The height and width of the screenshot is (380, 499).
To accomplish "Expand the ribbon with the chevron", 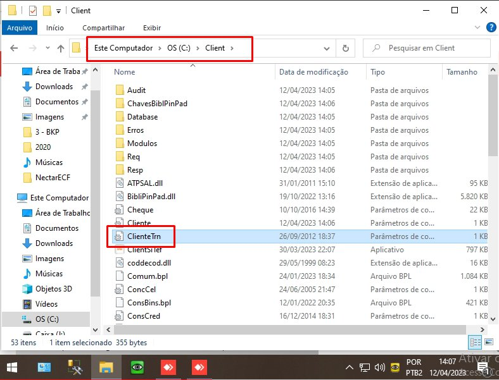I will point(478,28).
